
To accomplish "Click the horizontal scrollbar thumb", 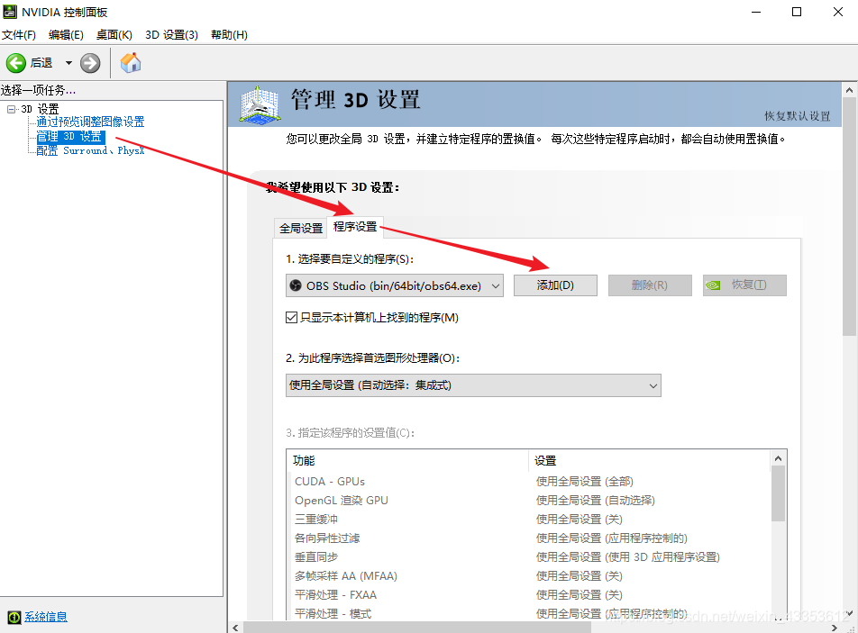I will click(x=417, y=628).
